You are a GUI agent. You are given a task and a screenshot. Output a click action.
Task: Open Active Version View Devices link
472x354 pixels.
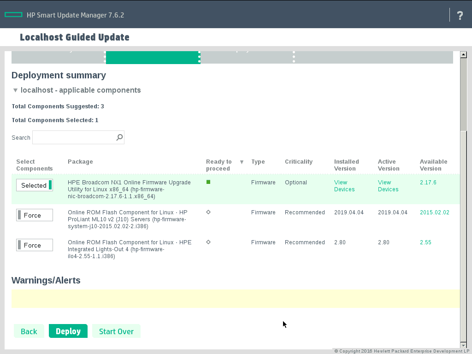(388, 186)
